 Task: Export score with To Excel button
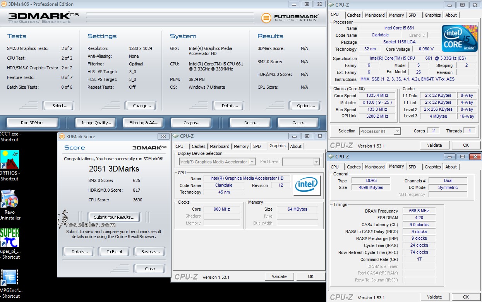[x=114, y=252]
